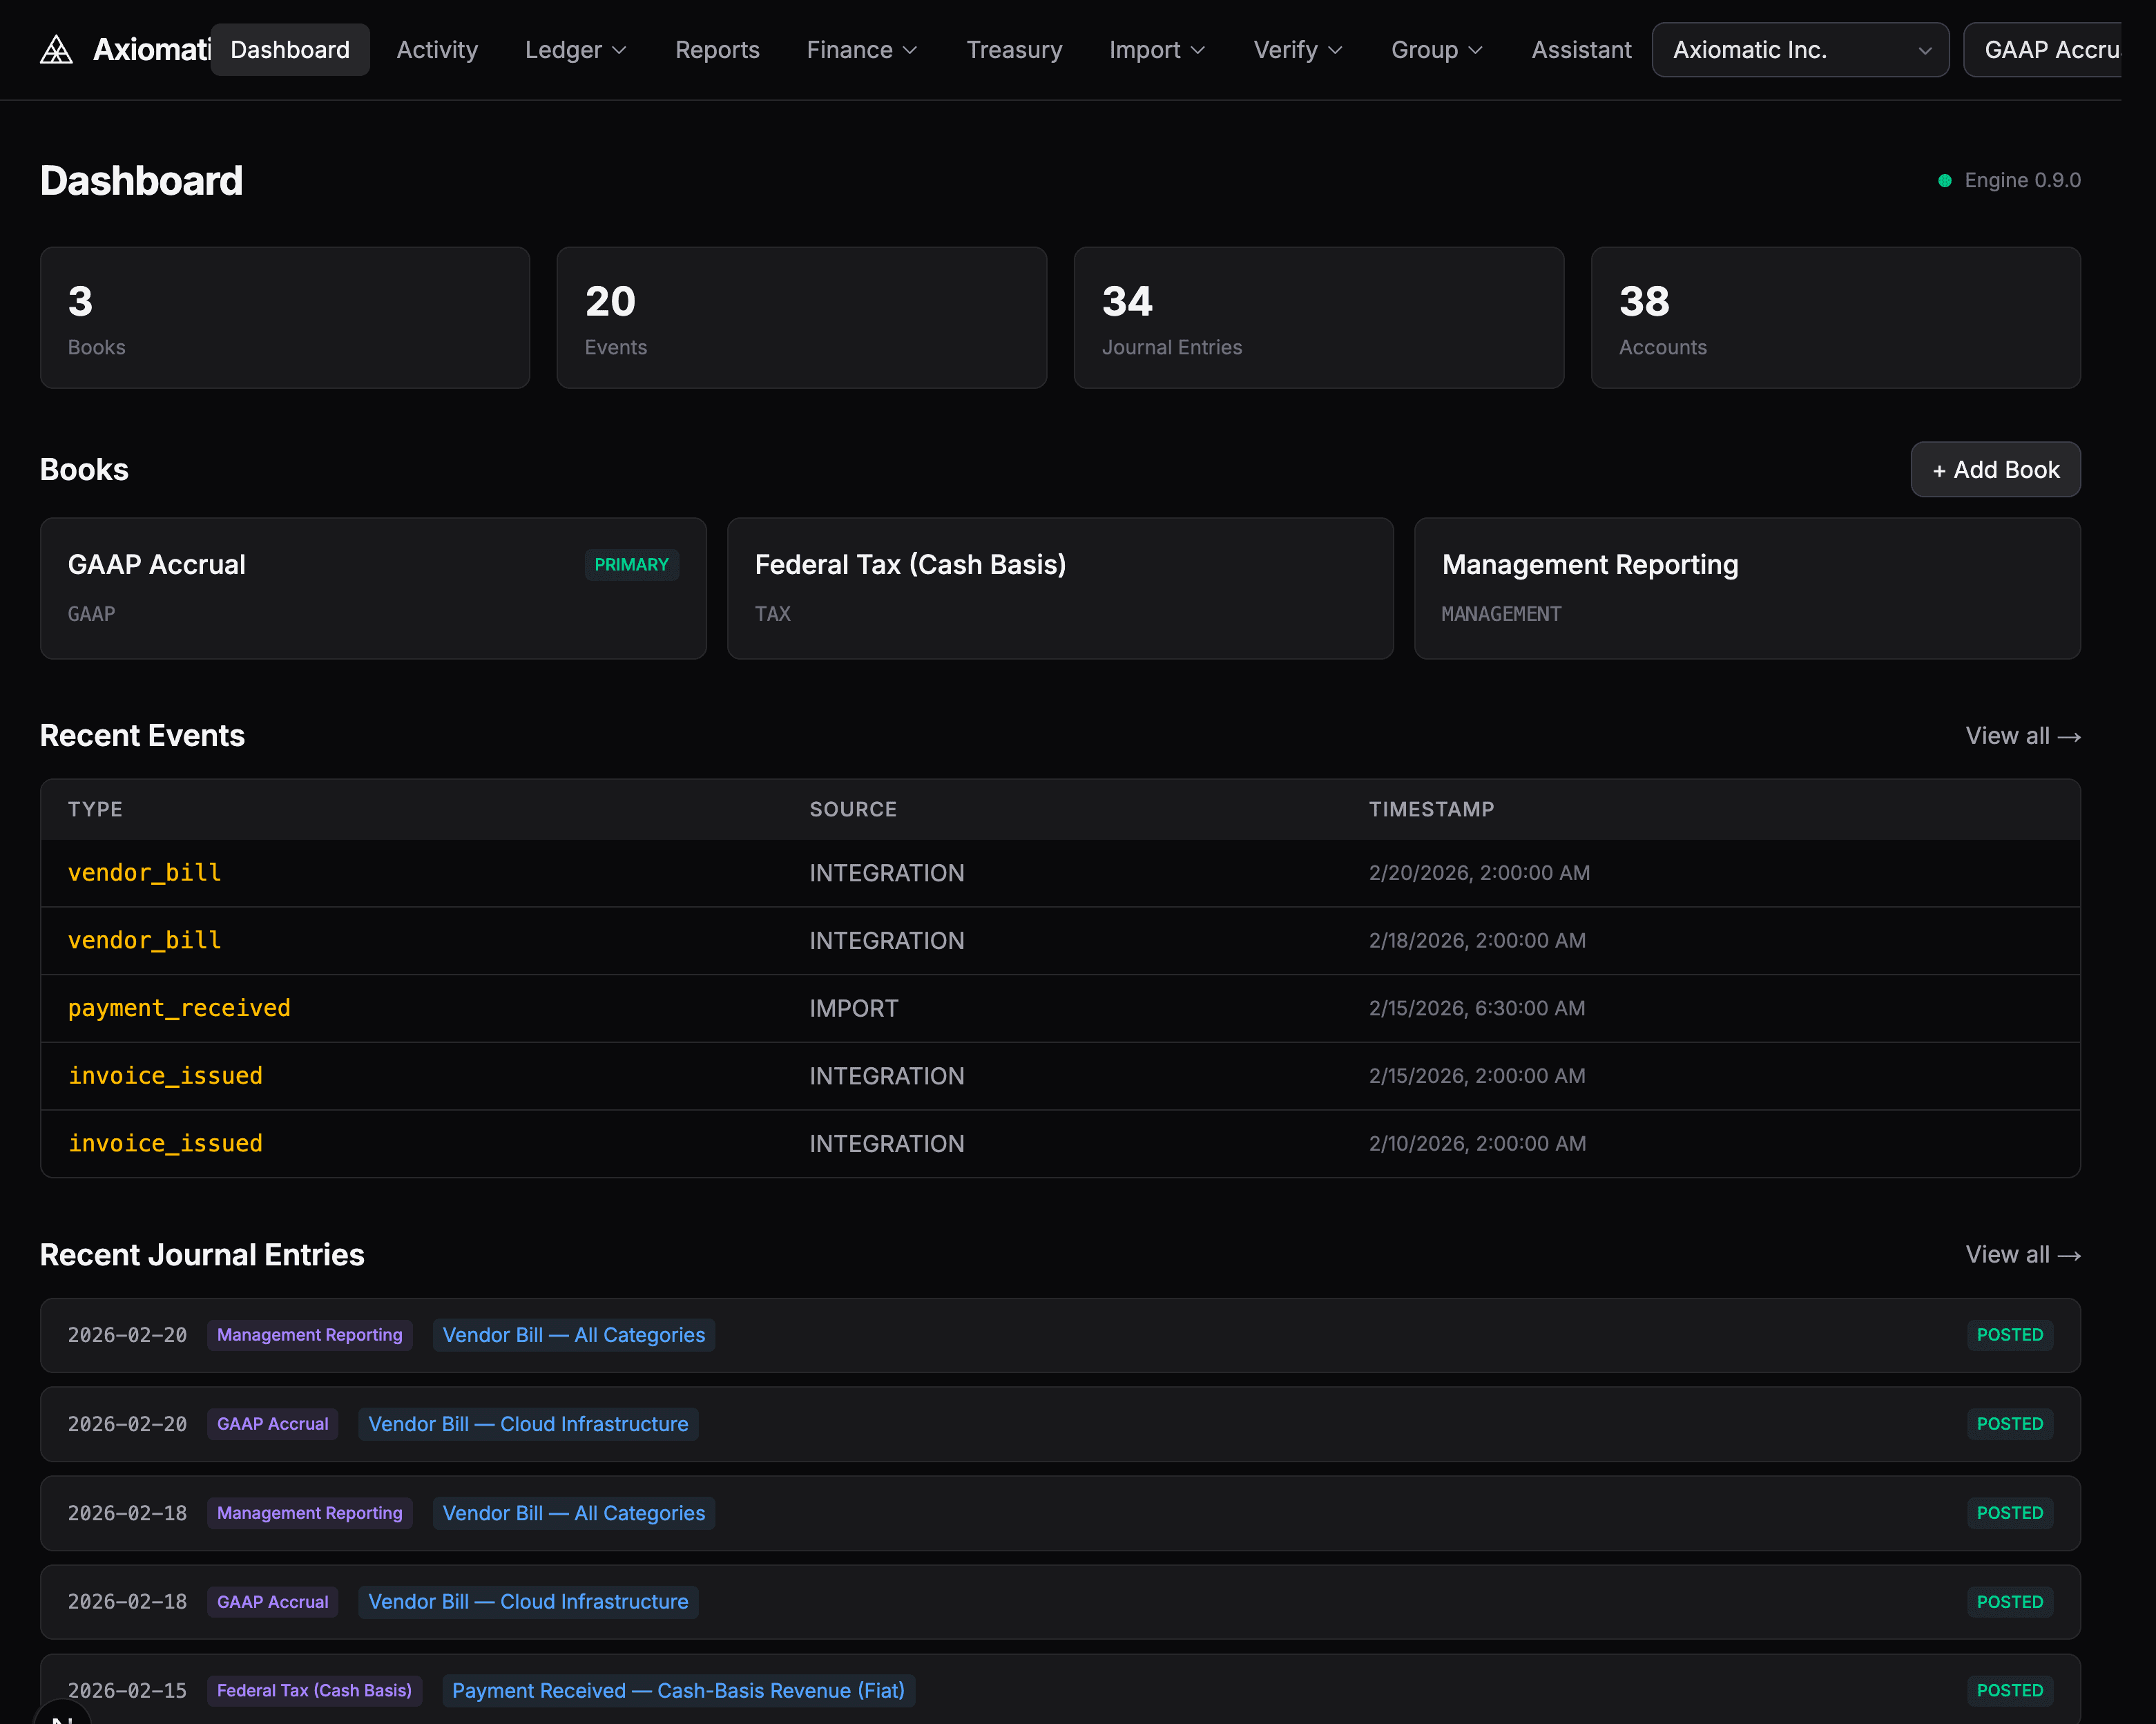Click View all for Recent Events
2156x1724 pixels.
(2022, 736)
